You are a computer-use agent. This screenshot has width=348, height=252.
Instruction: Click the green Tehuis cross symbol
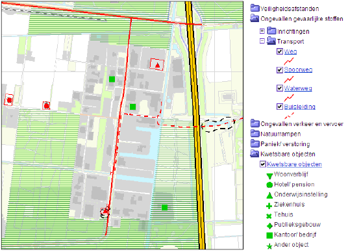pyautogui.click(x=269, y=216)
